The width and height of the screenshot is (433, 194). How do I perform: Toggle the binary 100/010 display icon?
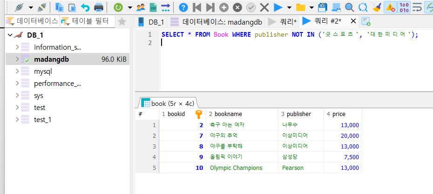click(x=404, y=7)
